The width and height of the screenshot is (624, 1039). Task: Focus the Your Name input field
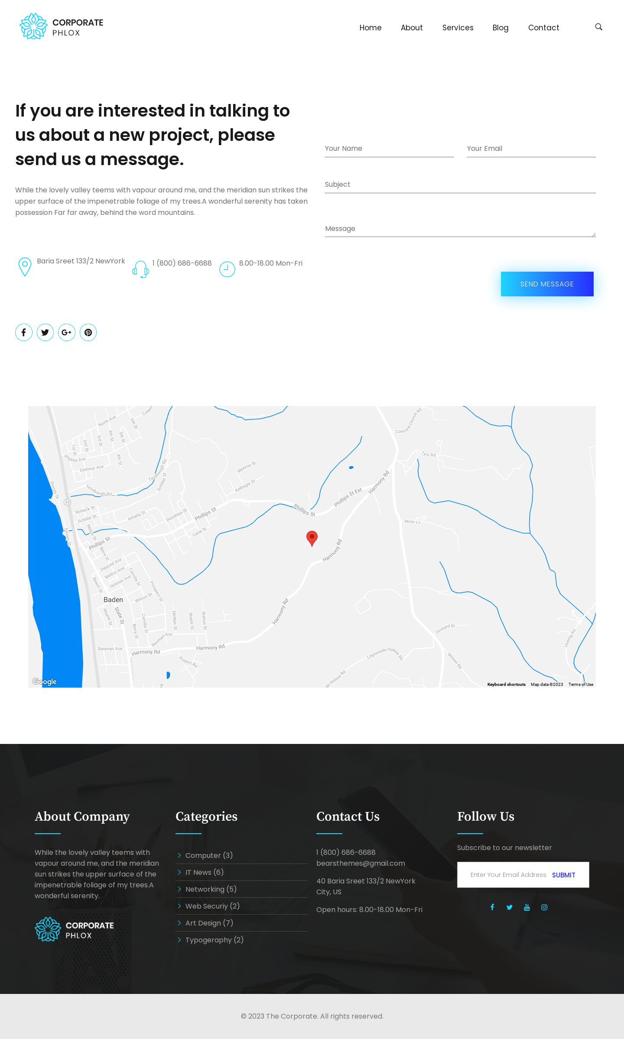click(389, 149)
